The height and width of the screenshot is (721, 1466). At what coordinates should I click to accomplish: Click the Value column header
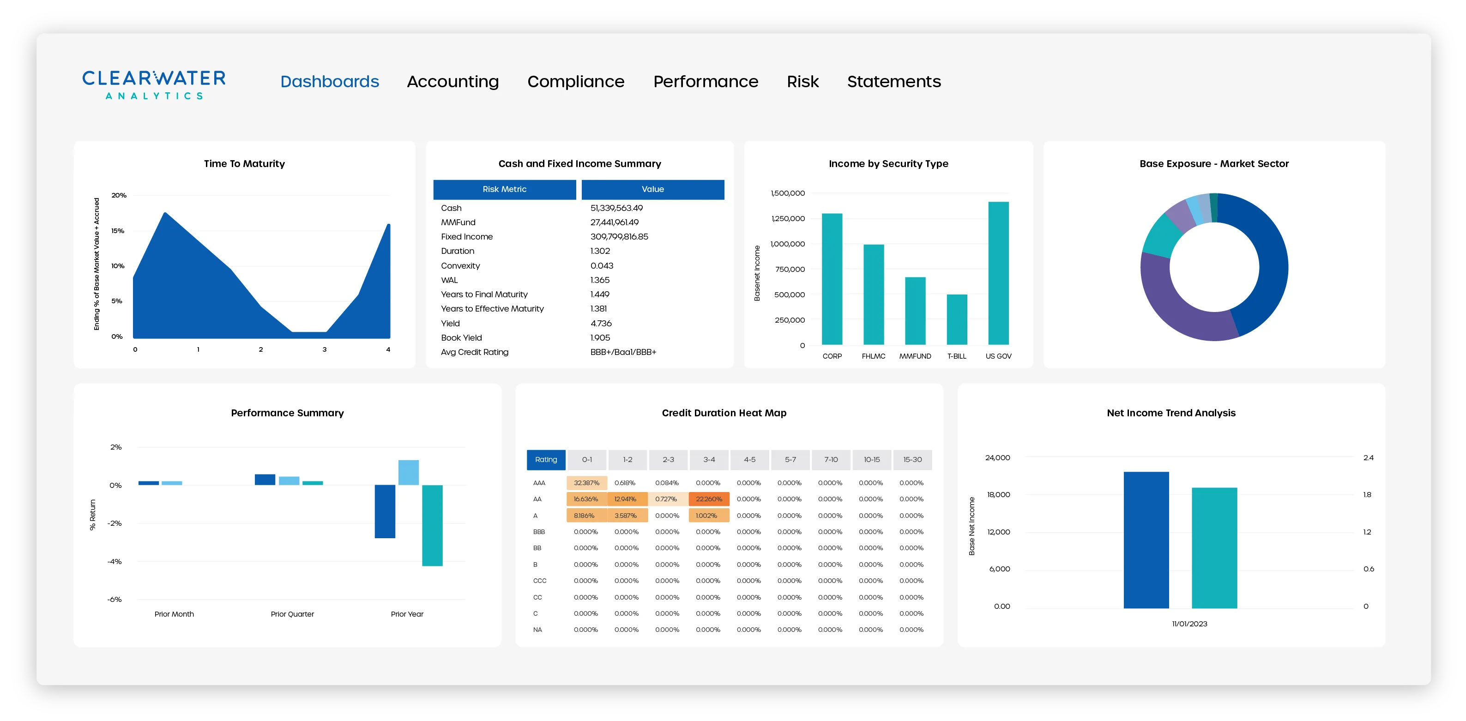pos(653,190)
